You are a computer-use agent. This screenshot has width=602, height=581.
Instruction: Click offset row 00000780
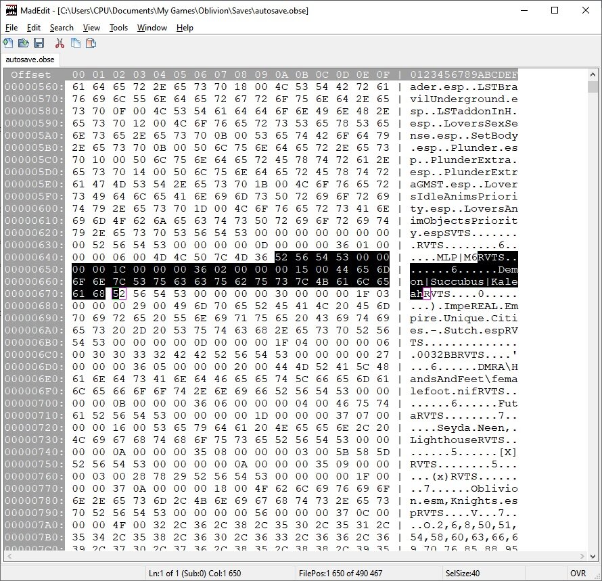tap(34, 501)
